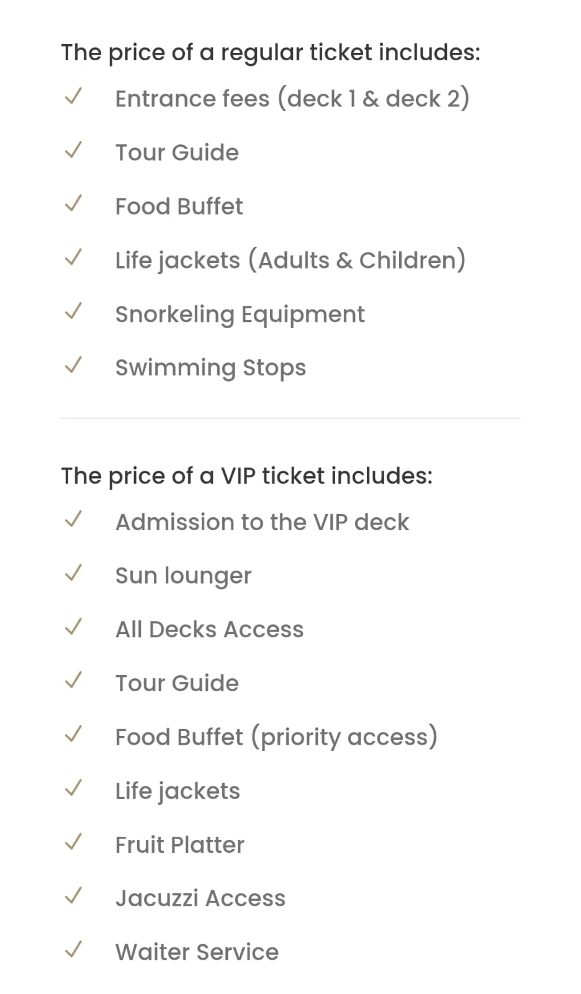Click the Life jackets (Adults & Children) text
581x994 pixels.
(x=290, y=260)
